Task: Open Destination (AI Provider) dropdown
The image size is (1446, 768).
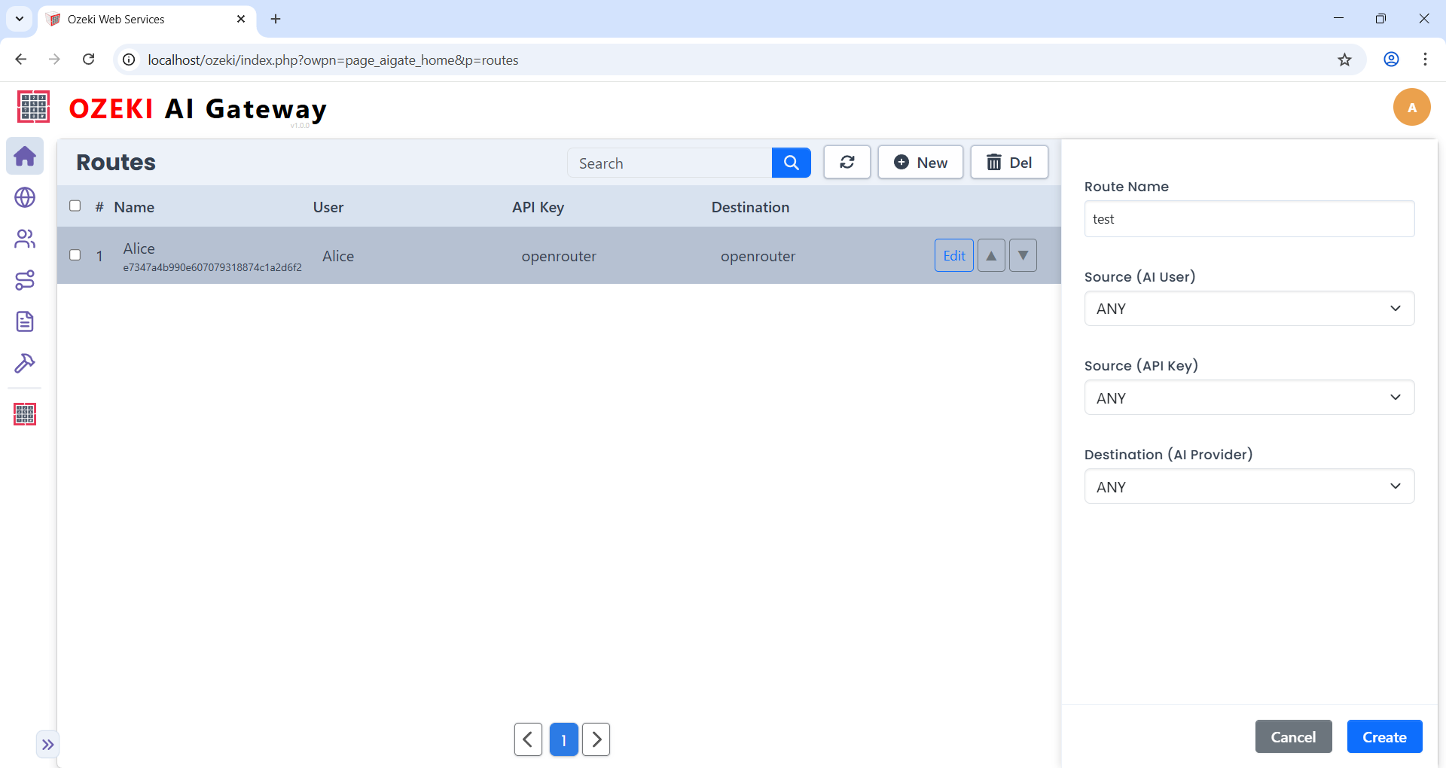Action: click(x=1249, y=486)
